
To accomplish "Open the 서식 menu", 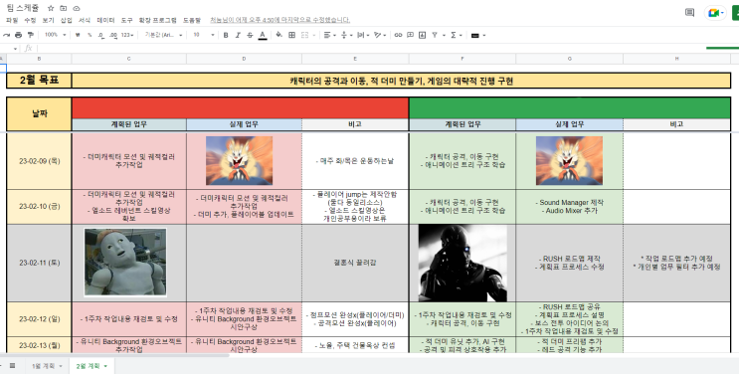I will click(85, 20).
